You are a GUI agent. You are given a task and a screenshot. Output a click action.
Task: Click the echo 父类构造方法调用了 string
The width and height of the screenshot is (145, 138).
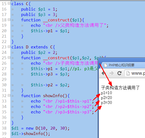tap(70, 25)
